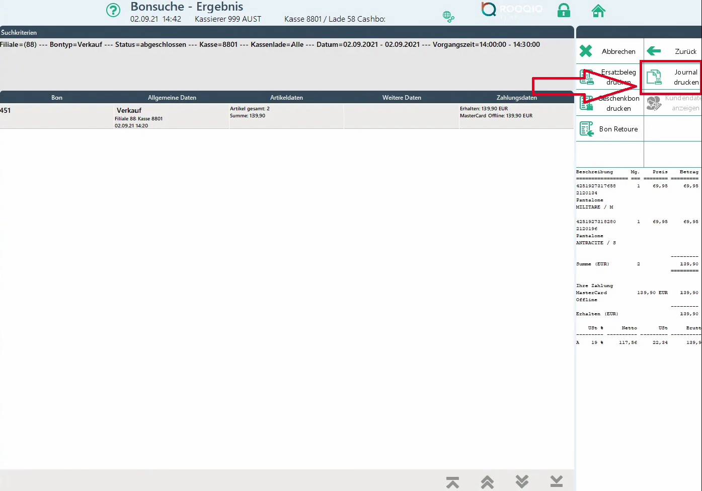Click the globe network status icon
The width and height of the screenshot is (702, 491).
(448, 17)
